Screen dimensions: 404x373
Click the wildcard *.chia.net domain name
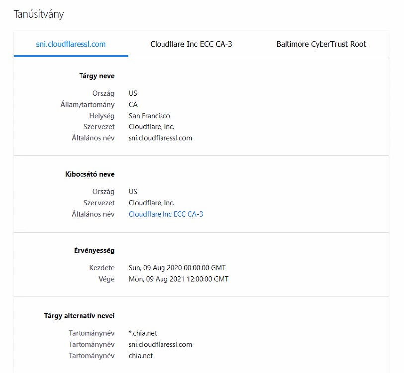pyautogui.click(x=143, y=333)
